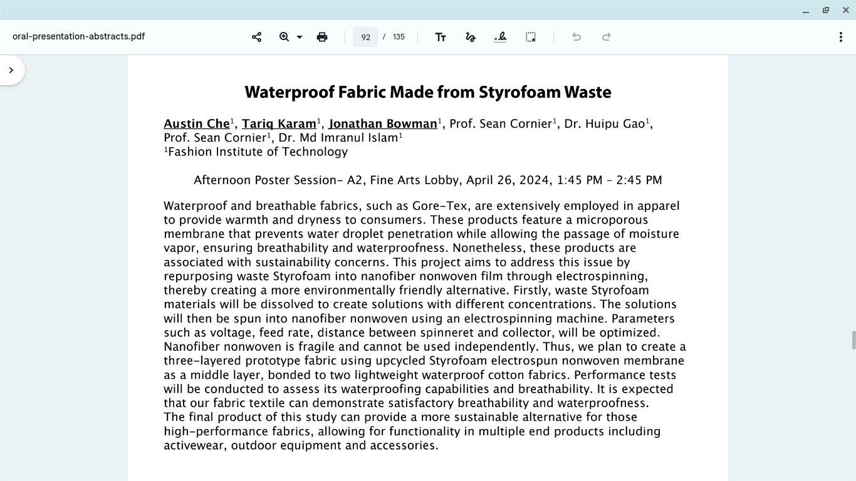
Task: Click the word Gore-Tex in the abstract
Action: point(441,206)
